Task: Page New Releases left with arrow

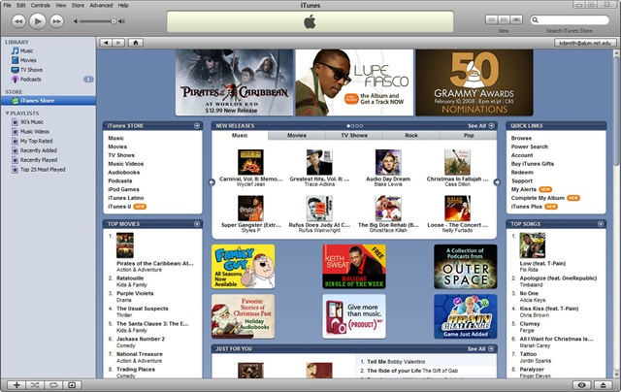Action: [212, 182]
